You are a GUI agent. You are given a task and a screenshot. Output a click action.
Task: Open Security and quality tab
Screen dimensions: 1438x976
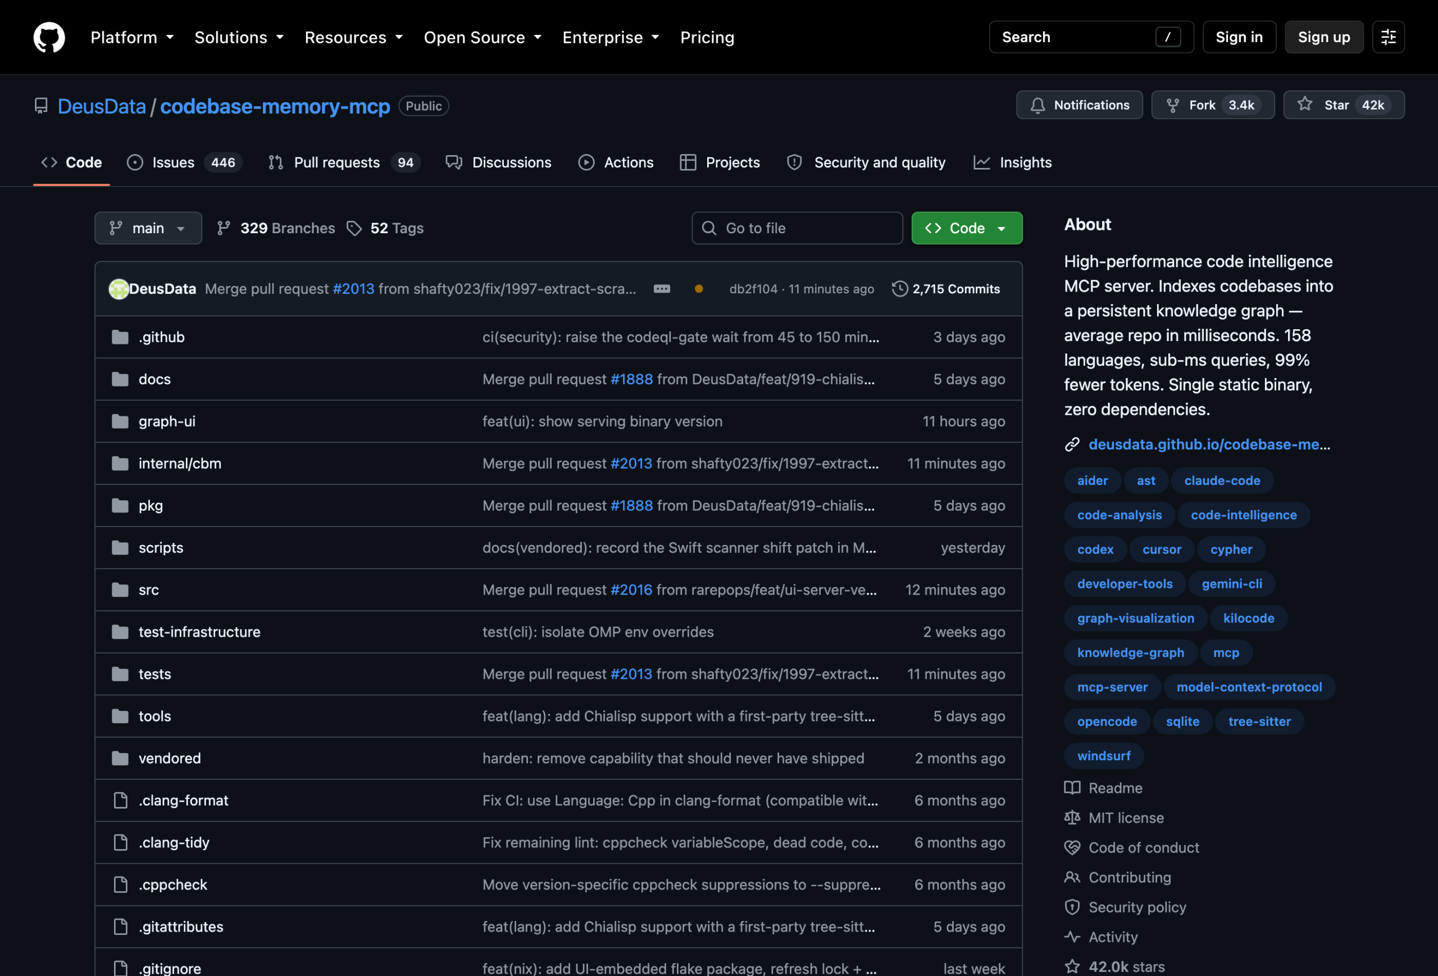pos(866,163)
